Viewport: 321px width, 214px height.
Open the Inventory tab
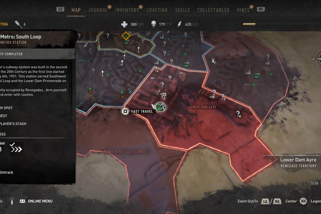point(127,10)
